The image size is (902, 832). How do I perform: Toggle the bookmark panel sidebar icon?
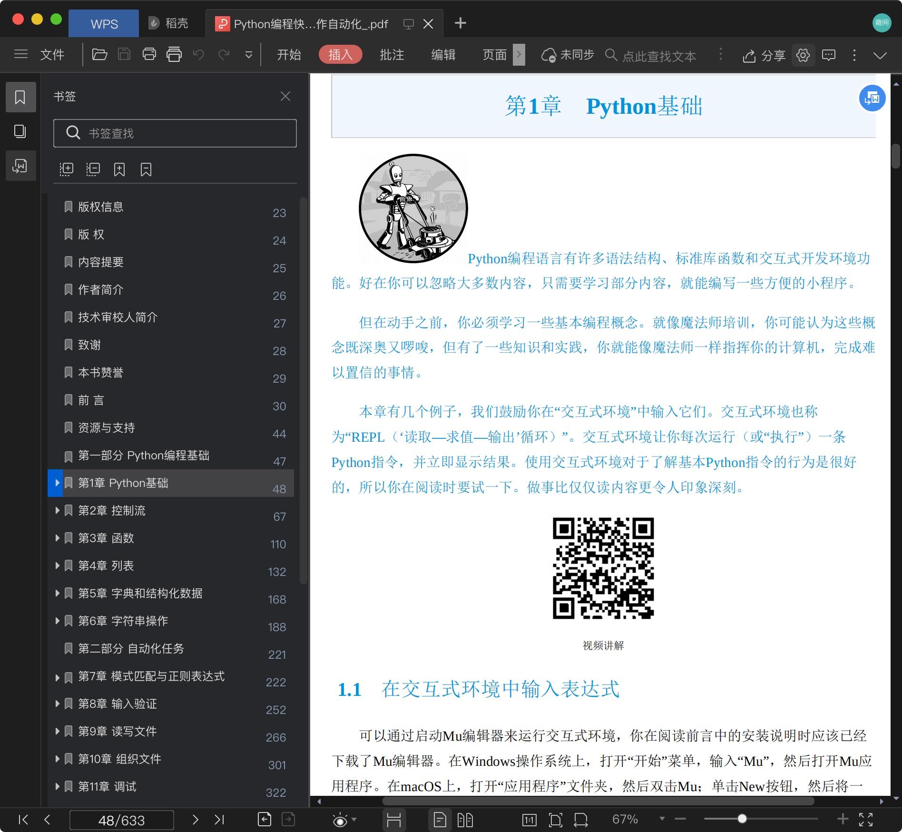tap(20, 97)
